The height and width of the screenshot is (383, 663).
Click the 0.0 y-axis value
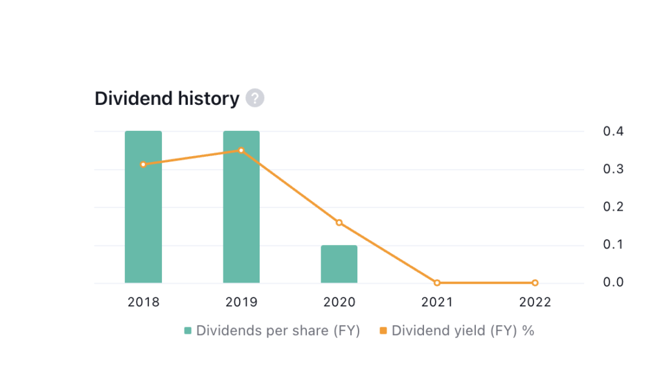613,283
